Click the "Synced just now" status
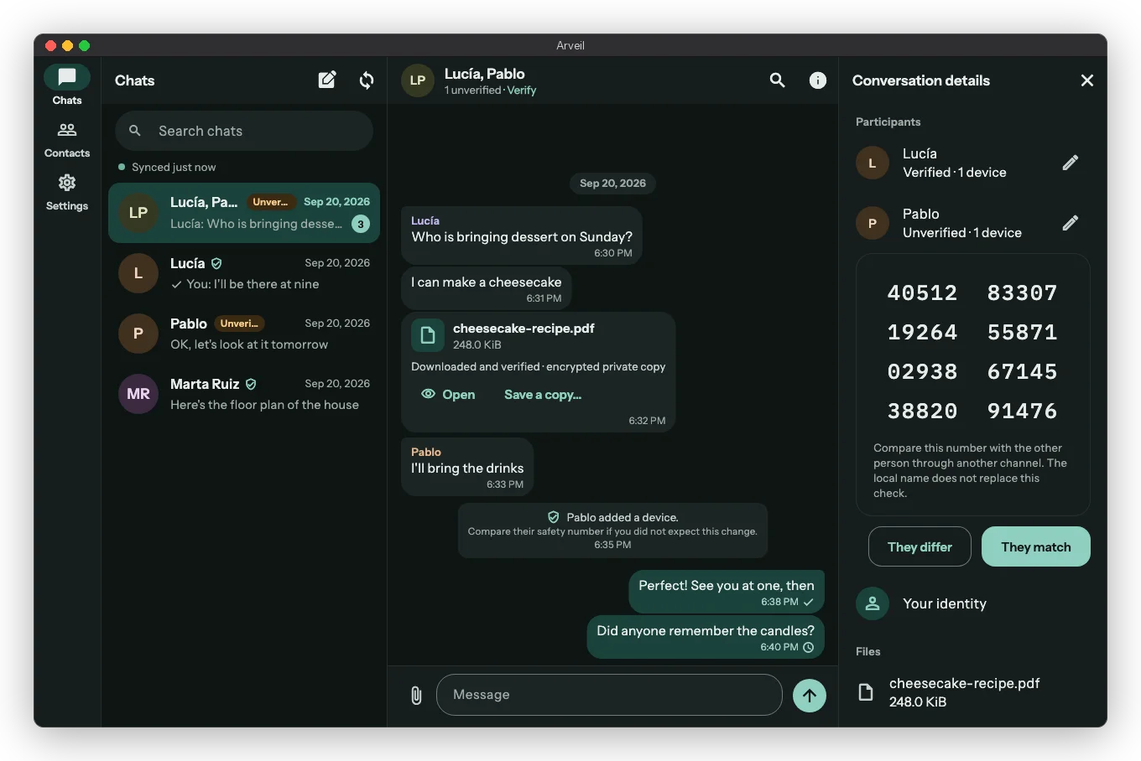Screen dimensions: 1141x761 point(167,167)
